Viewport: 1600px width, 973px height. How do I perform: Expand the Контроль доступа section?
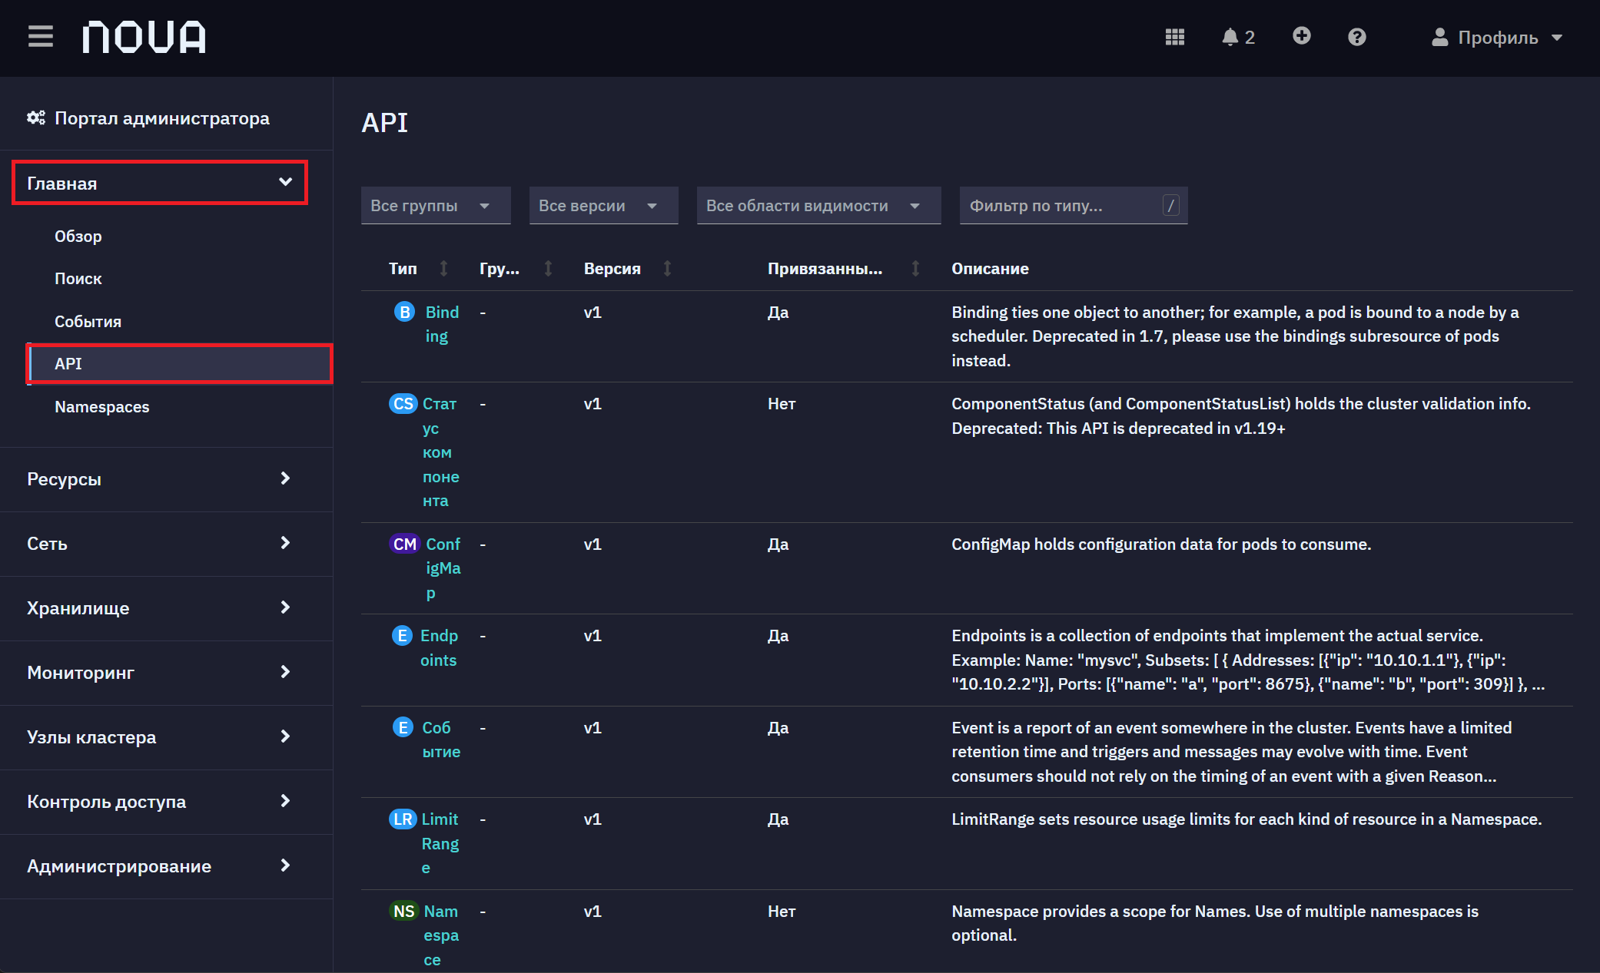[160, 801]
